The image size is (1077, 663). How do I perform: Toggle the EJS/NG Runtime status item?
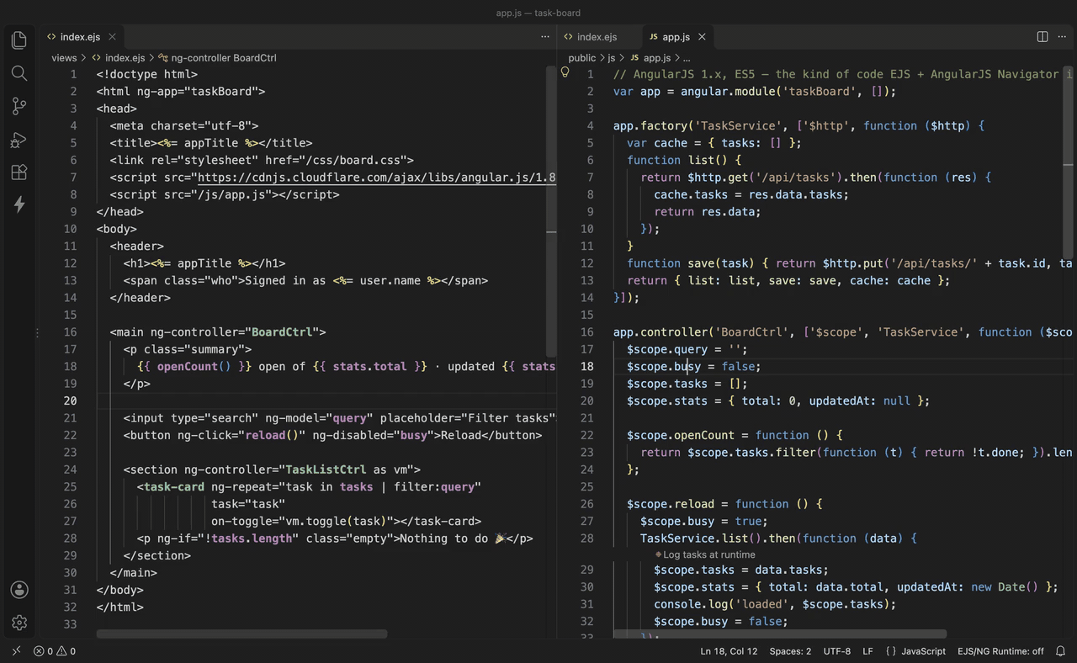(x=1000, y=651)
